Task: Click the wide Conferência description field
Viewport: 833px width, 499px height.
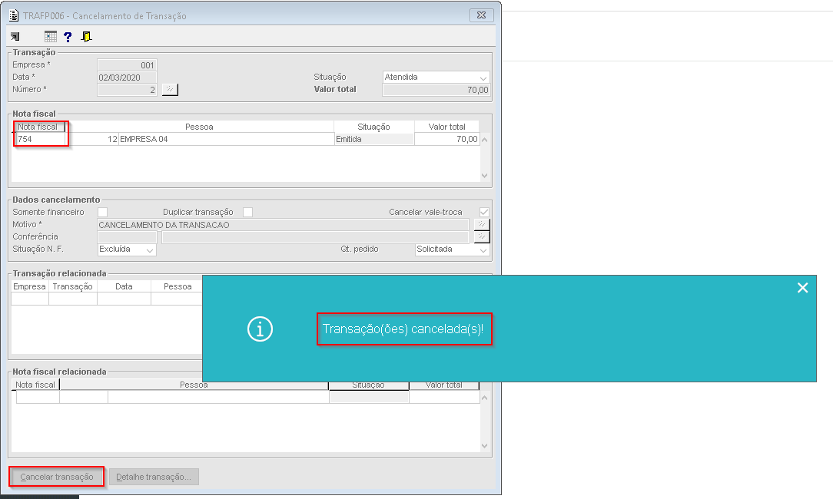Action: (315, 236)
